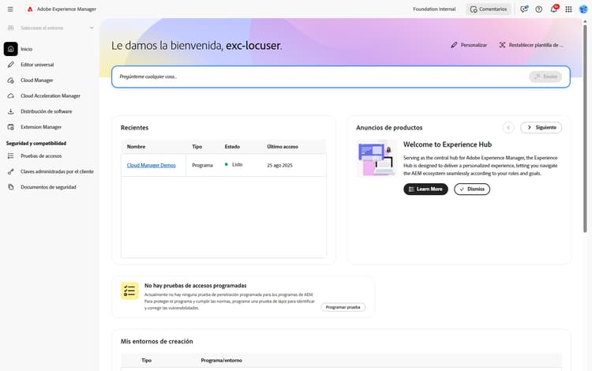Open Distribución de software

click(46, 111)
